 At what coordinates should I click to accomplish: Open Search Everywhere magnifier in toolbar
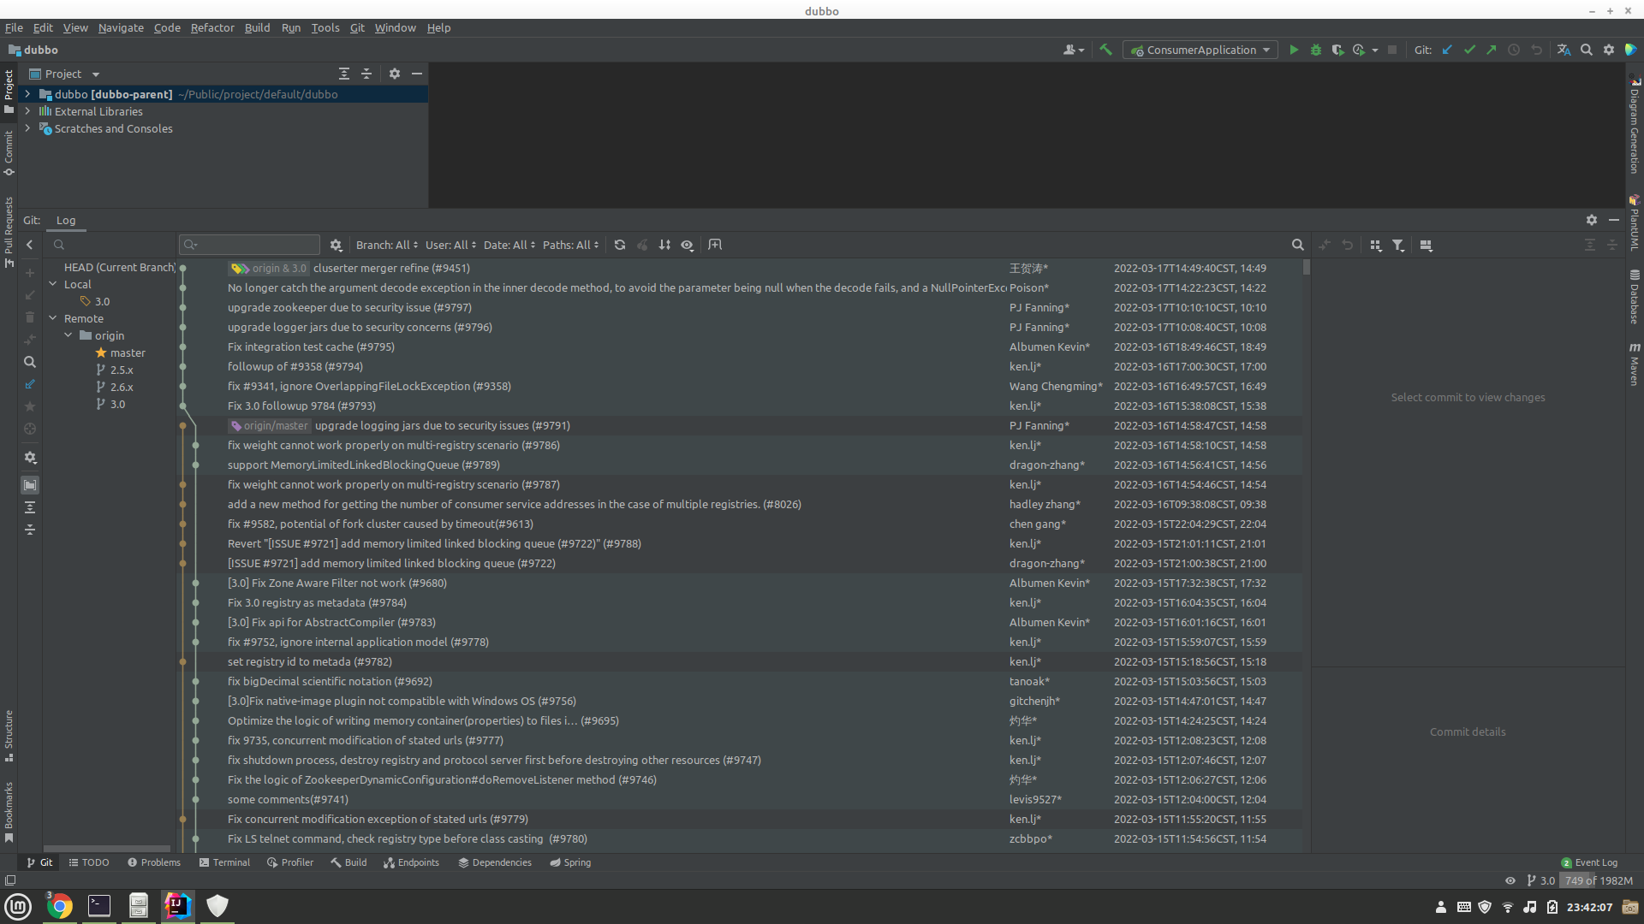click(x=1586, y=50)
